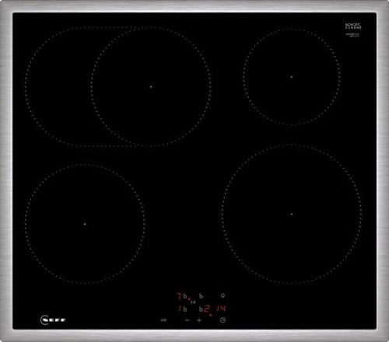Viewport: 389px width, 342px height.
Task: Tap the clock timer symbol
Action: tap(223, 320)
